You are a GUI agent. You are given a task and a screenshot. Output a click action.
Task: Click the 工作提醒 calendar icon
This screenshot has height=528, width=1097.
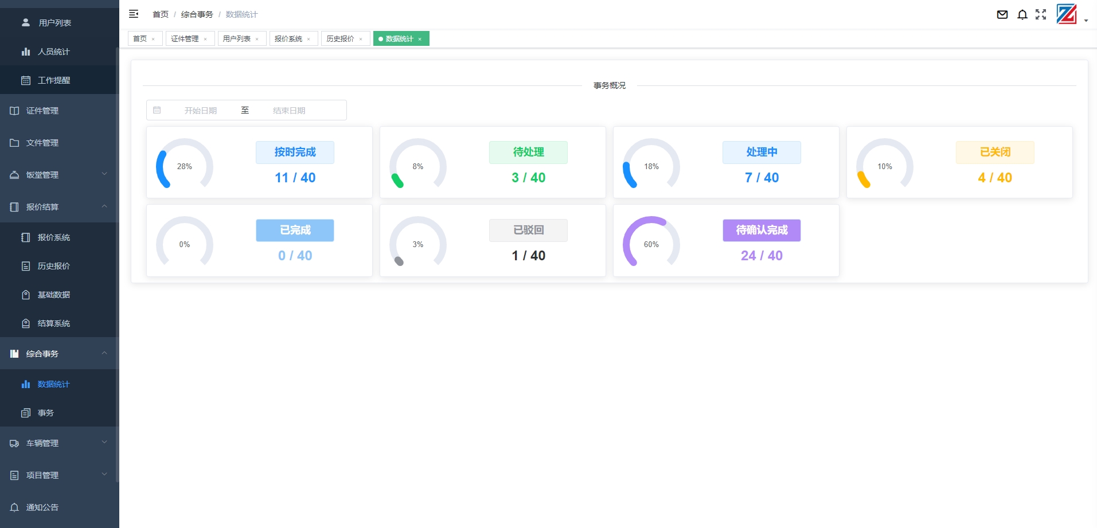(x=26, y=80)
